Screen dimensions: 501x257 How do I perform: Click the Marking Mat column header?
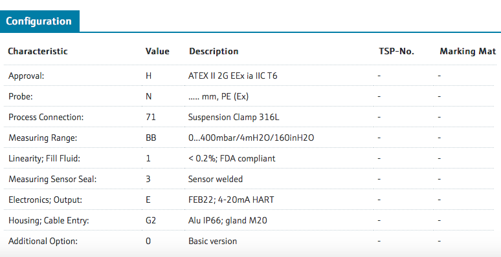click(468, 52)
